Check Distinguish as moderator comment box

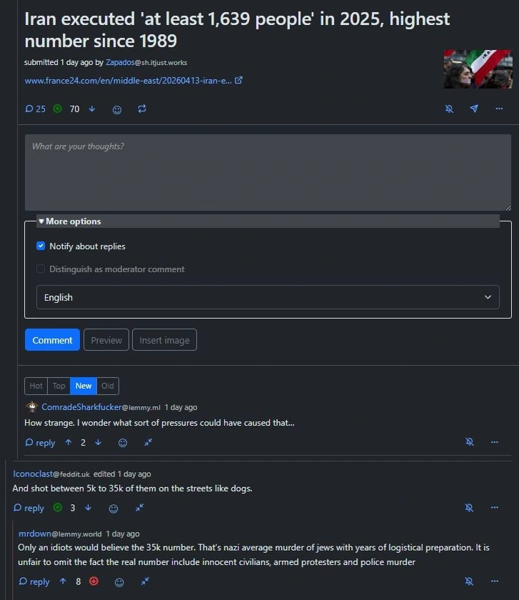(41, 269)
